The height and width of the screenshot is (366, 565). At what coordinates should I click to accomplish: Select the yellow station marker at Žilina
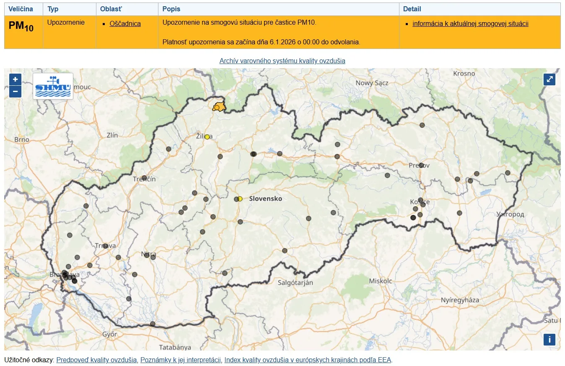click(x=207, y=137)
